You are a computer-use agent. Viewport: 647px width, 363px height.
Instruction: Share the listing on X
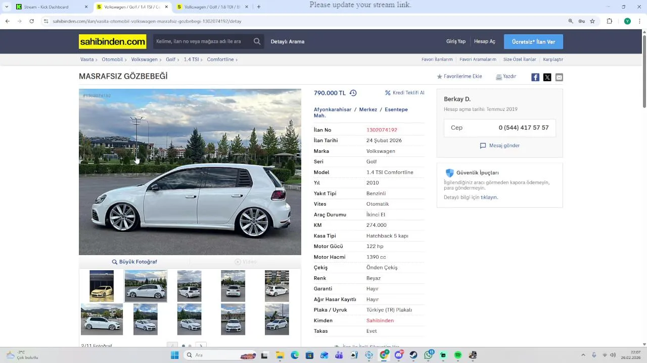click(547, 77)
